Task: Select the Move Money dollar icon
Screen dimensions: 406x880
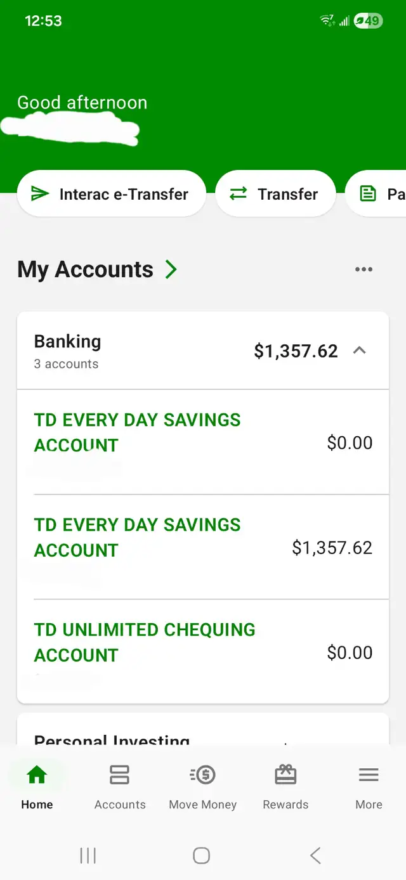Action: [x=202, y=775]
